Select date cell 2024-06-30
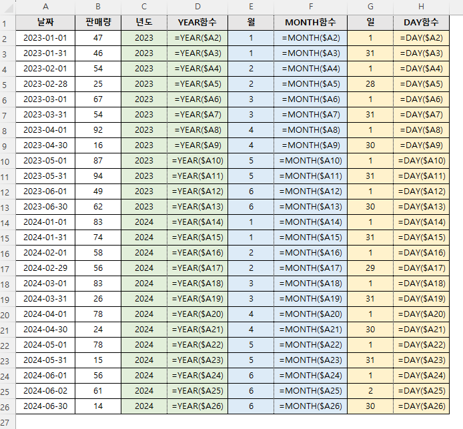Image resolution: width=463 pixels, height=429 pixels. pyautogui.click(x=45, y=406)
